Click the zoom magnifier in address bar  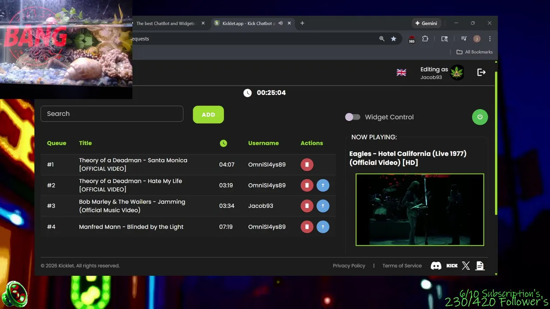pos(382,39)
